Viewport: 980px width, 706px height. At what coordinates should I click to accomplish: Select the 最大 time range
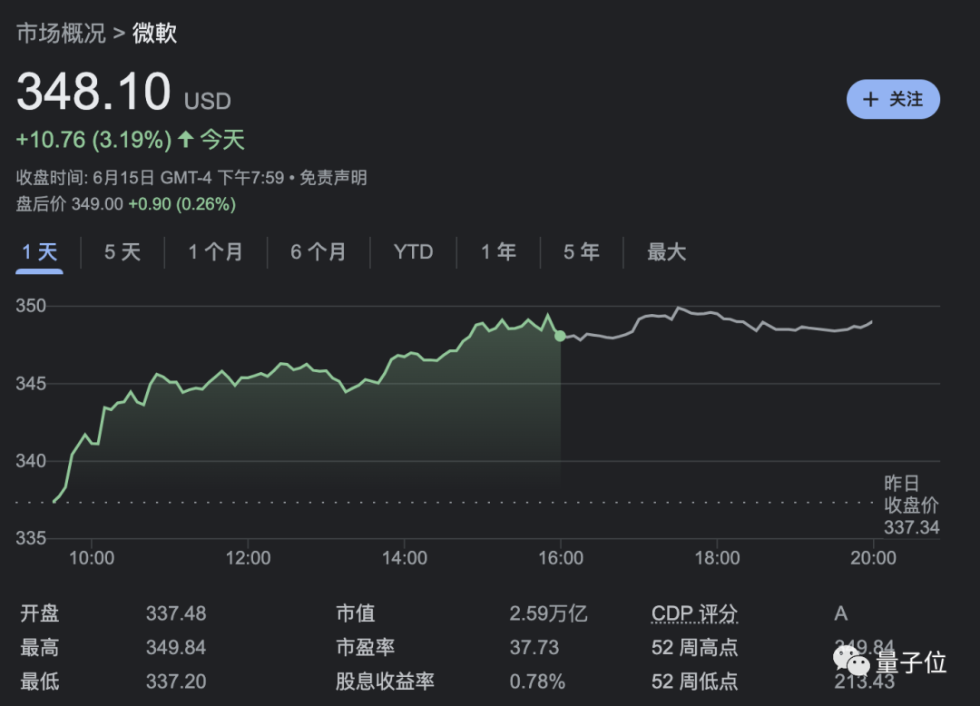[667, 252]
